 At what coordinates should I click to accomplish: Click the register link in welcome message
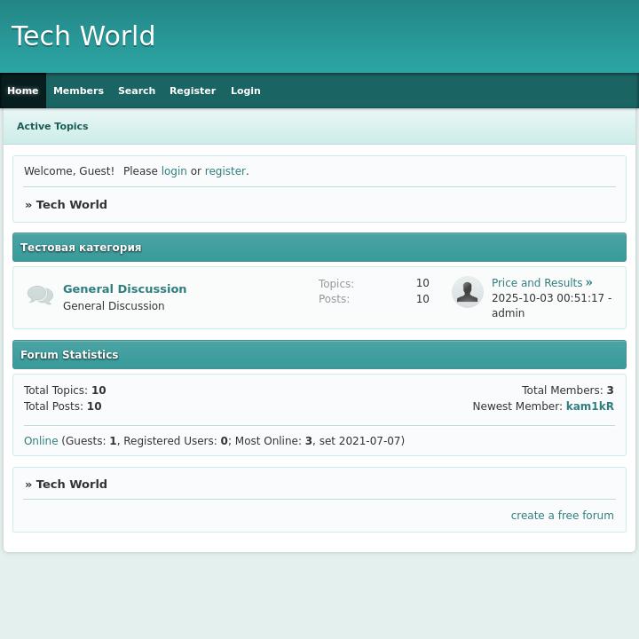pyautogui.click(x=225, y=171)
